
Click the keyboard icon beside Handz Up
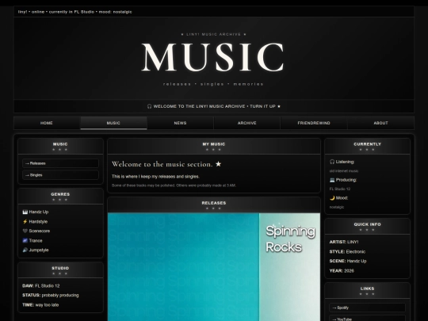click(25, 212)
